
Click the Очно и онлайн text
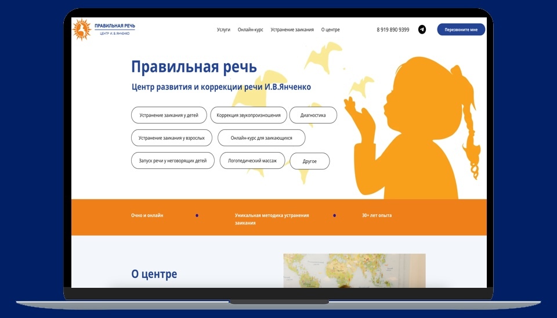point(147,215)
